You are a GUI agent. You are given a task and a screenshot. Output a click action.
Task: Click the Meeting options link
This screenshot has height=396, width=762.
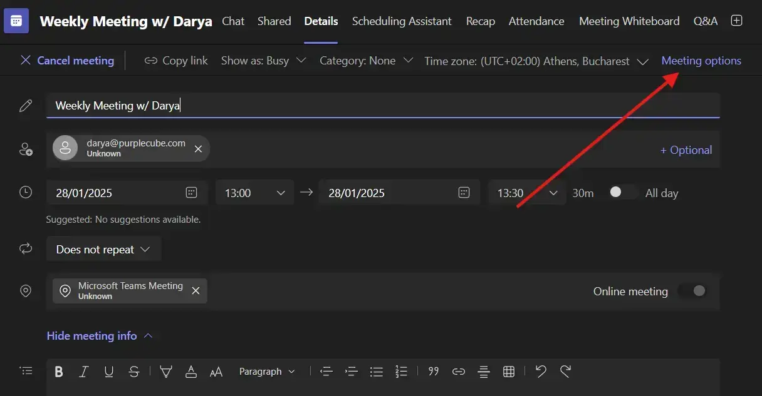pos(701,61)
